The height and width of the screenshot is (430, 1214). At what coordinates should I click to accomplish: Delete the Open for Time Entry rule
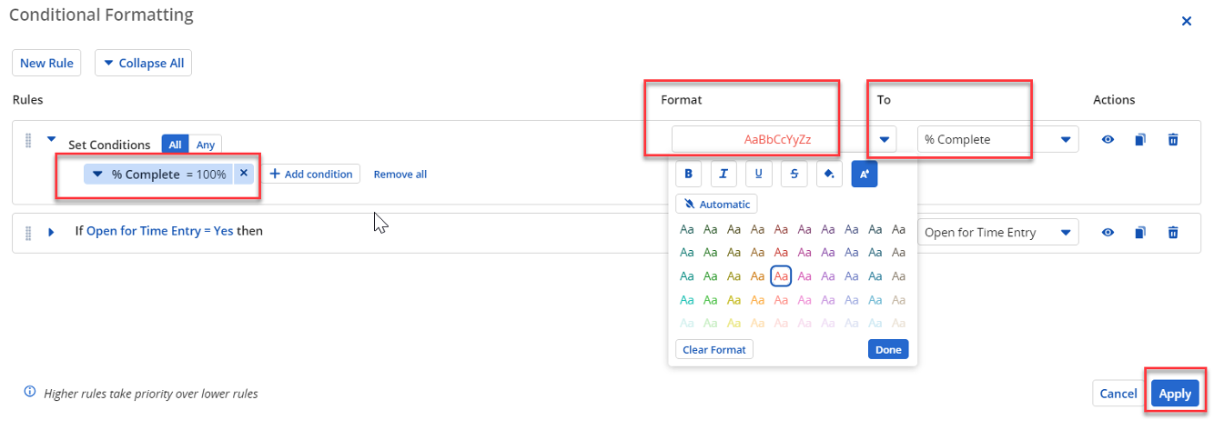pos(1173,233)
